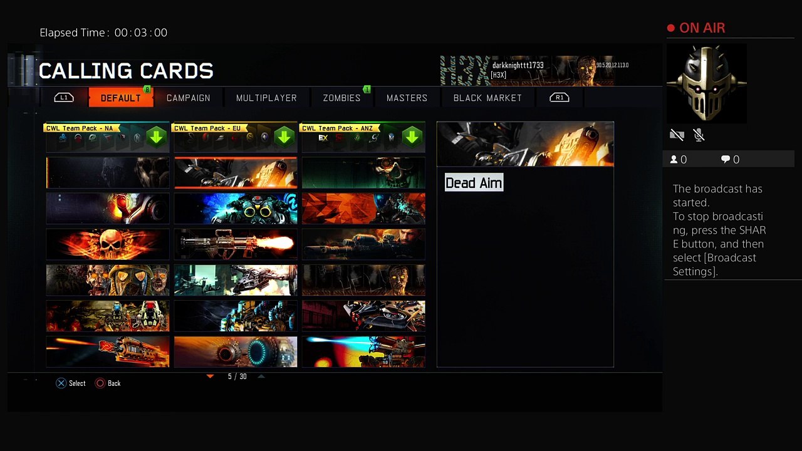Image resolution: width=802 pixels, height=451 pixels.
Task: Toggle the disabled camera icon
Action: (677, 135)
